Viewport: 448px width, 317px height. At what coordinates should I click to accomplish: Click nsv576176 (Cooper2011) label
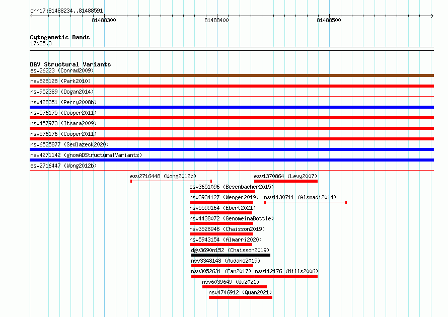(x=63, y=134)
